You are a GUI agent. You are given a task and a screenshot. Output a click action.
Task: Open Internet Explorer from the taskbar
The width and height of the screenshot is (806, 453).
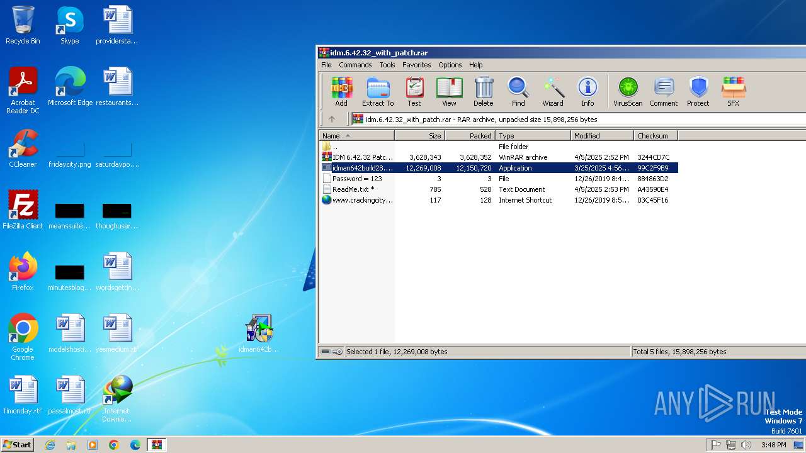50,445
